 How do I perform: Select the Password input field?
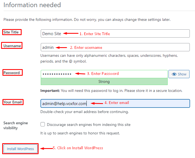coord(104,74)
